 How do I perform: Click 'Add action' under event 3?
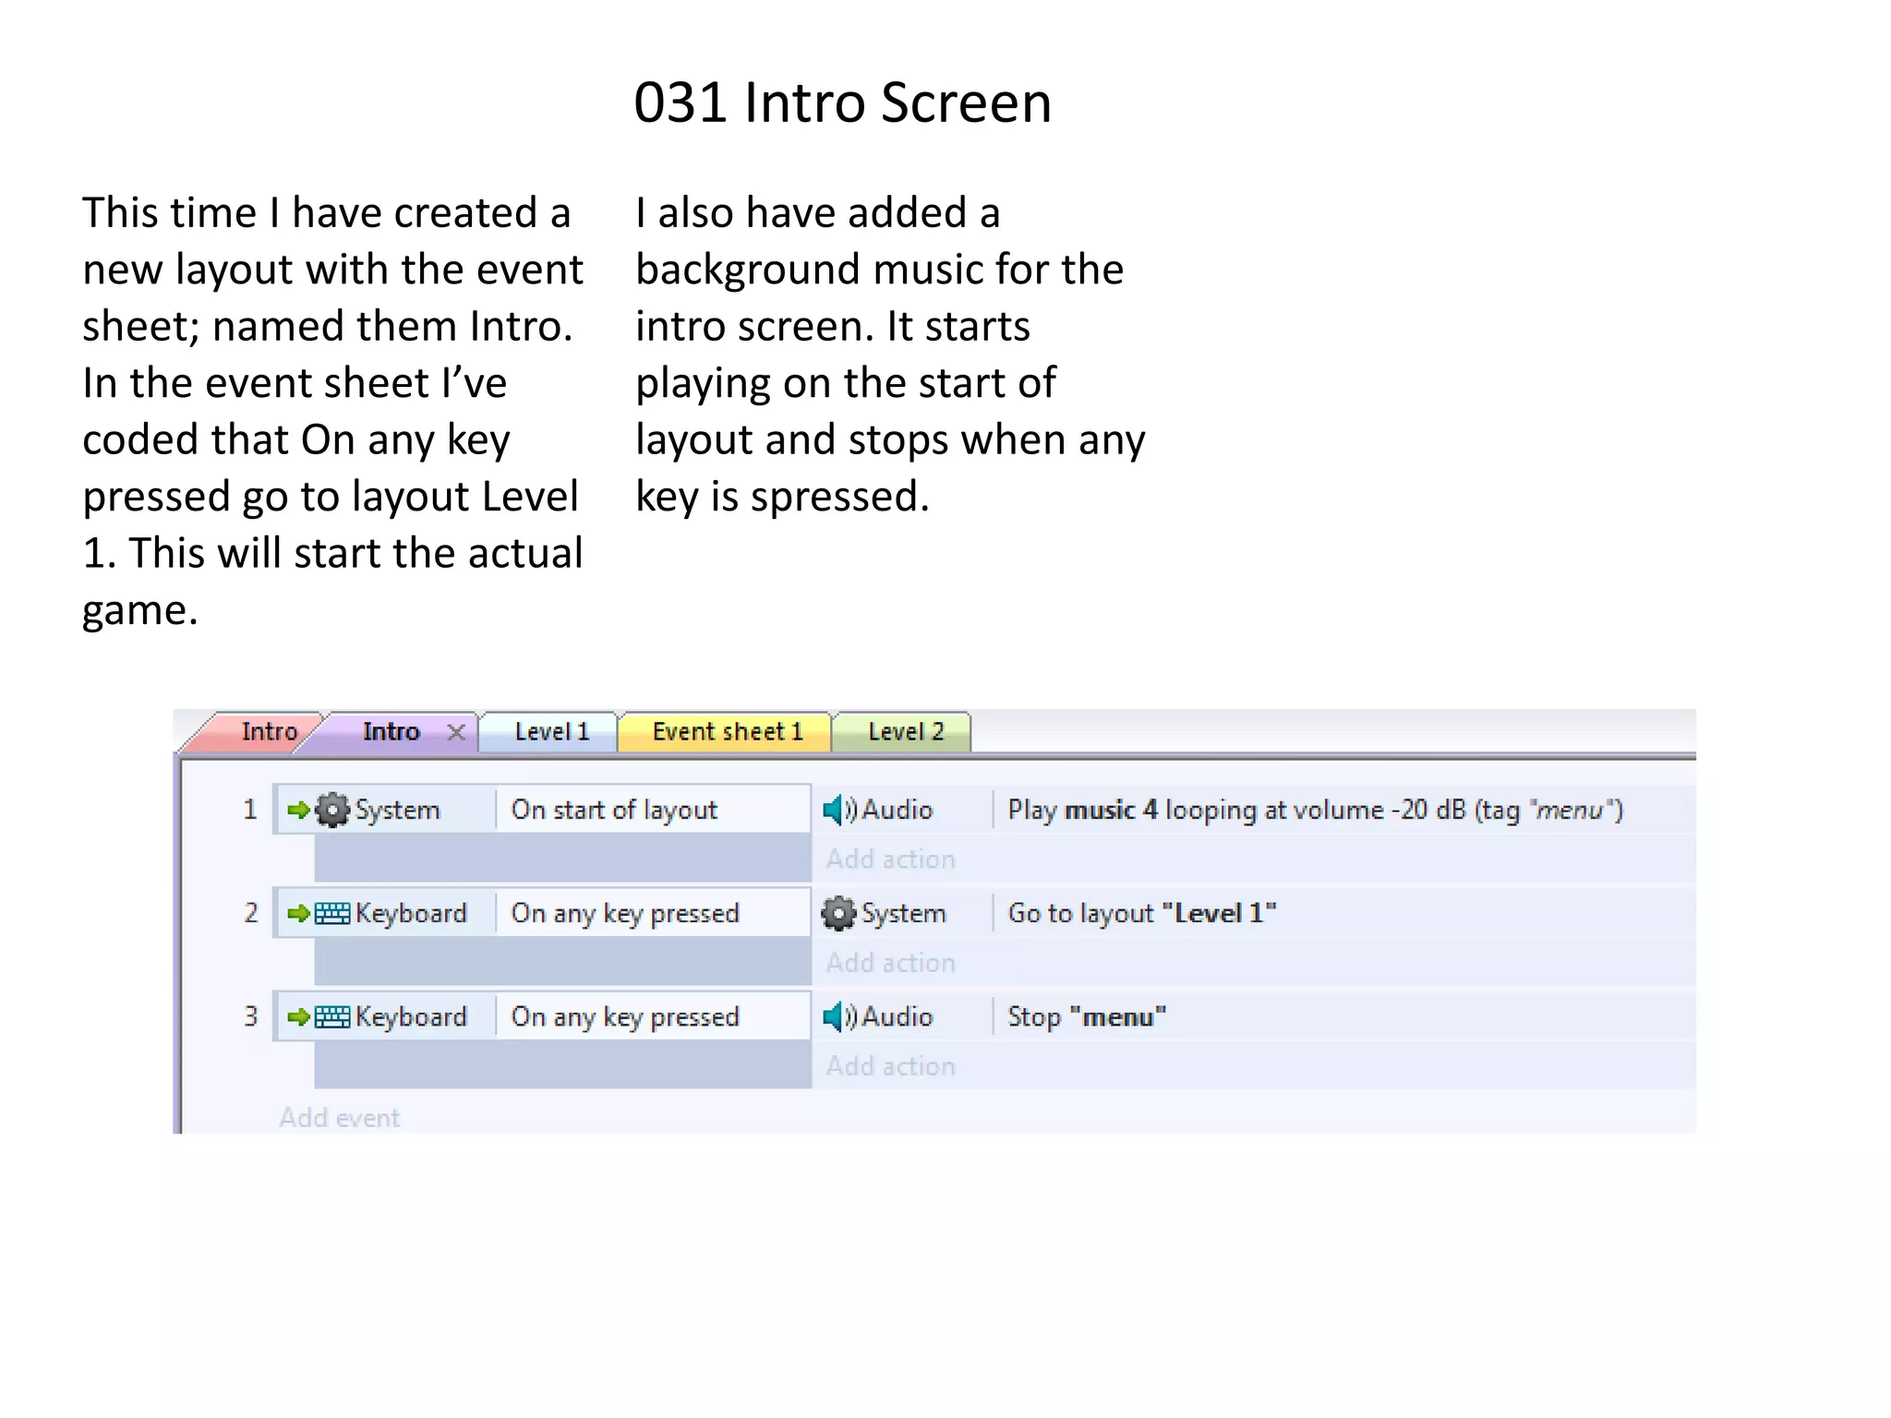click(x=890, y=1066)
